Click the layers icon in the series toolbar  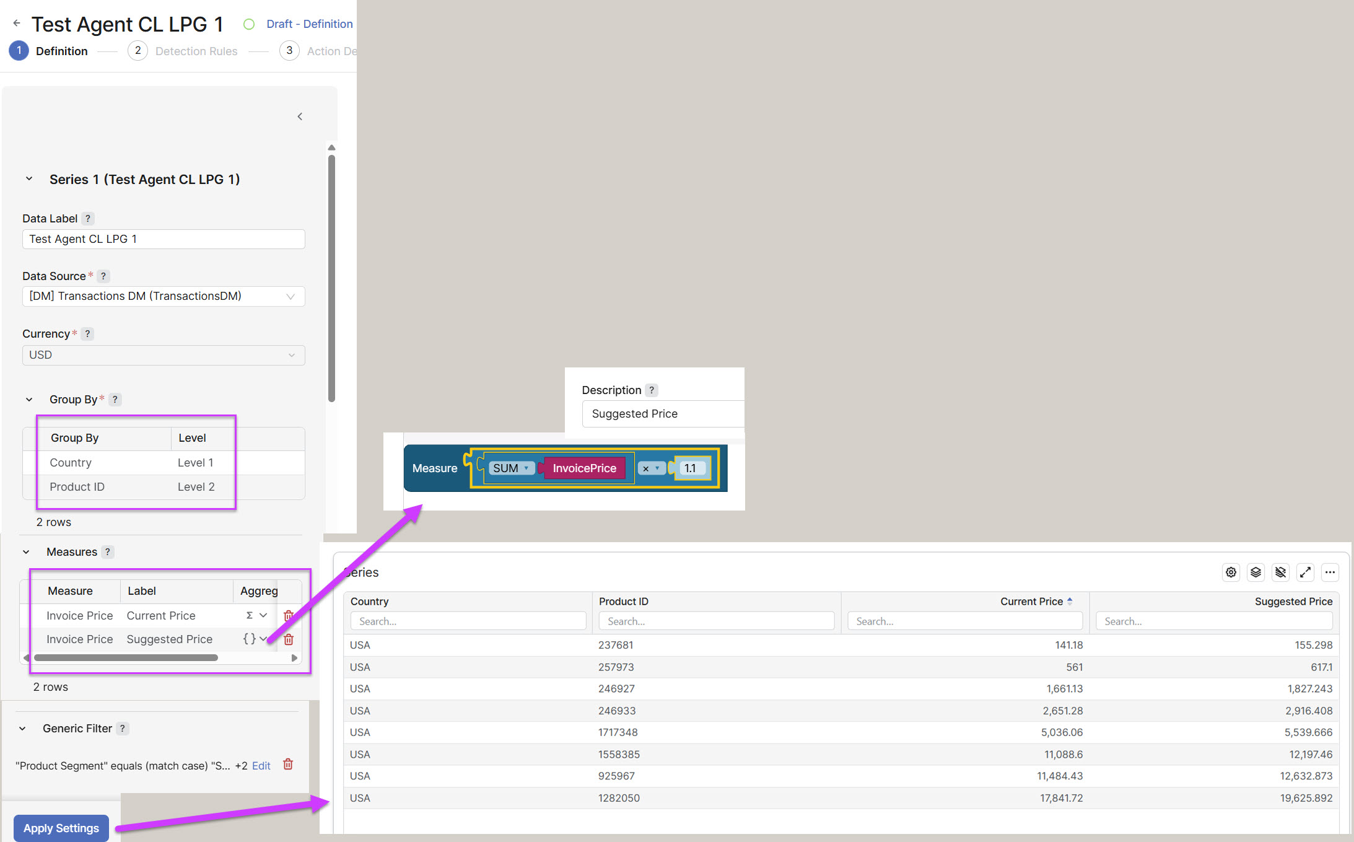(x=1256, y=572)
